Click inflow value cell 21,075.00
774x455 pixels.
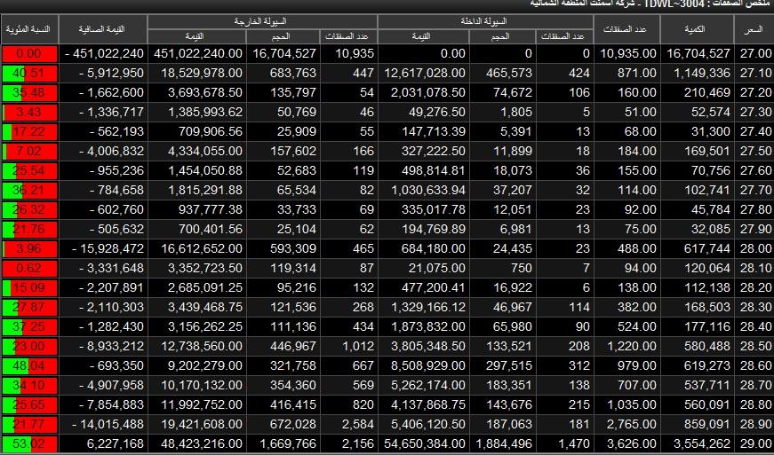click(424, 268)
